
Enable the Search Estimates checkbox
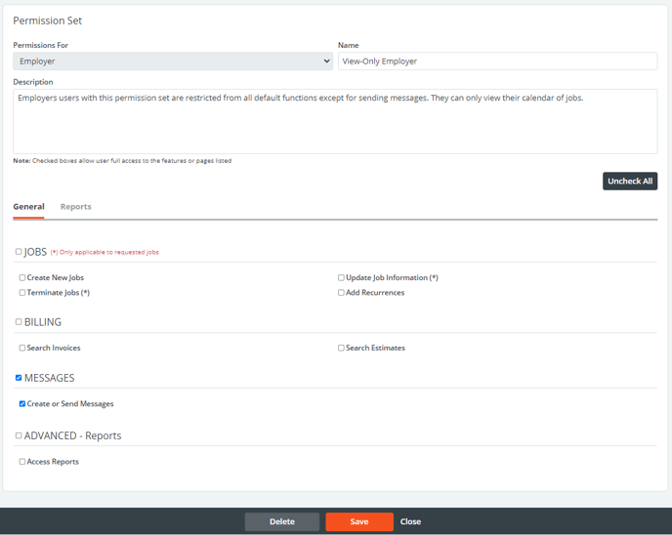pos(341,349)
